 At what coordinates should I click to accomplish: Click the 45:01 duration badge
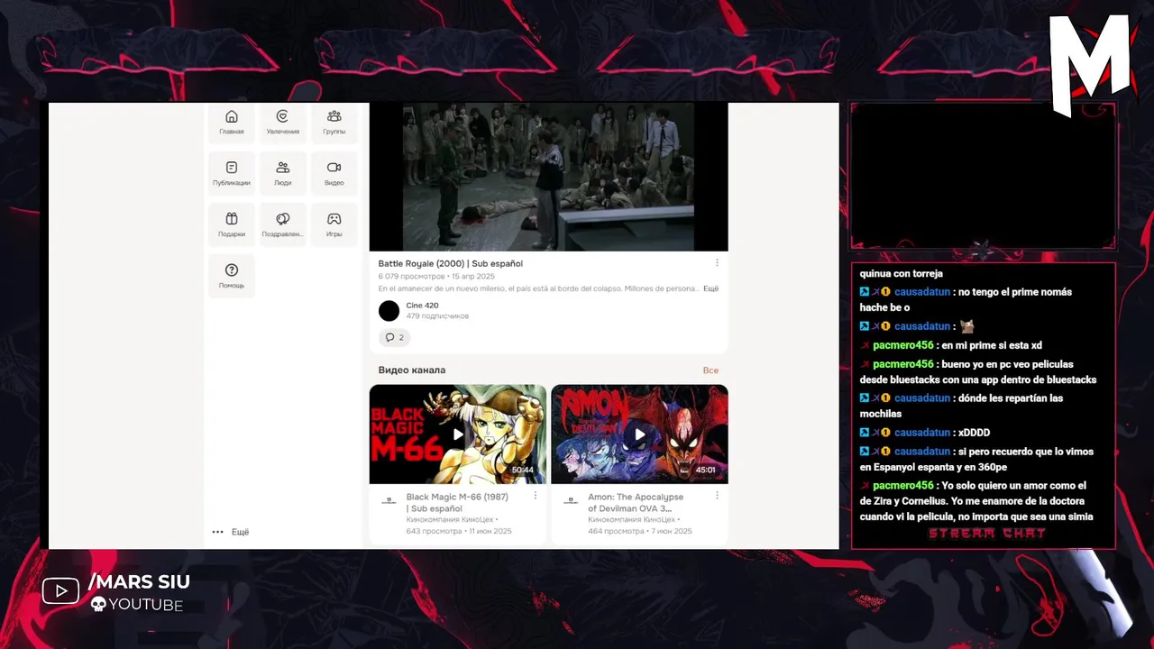pos(705,470)
